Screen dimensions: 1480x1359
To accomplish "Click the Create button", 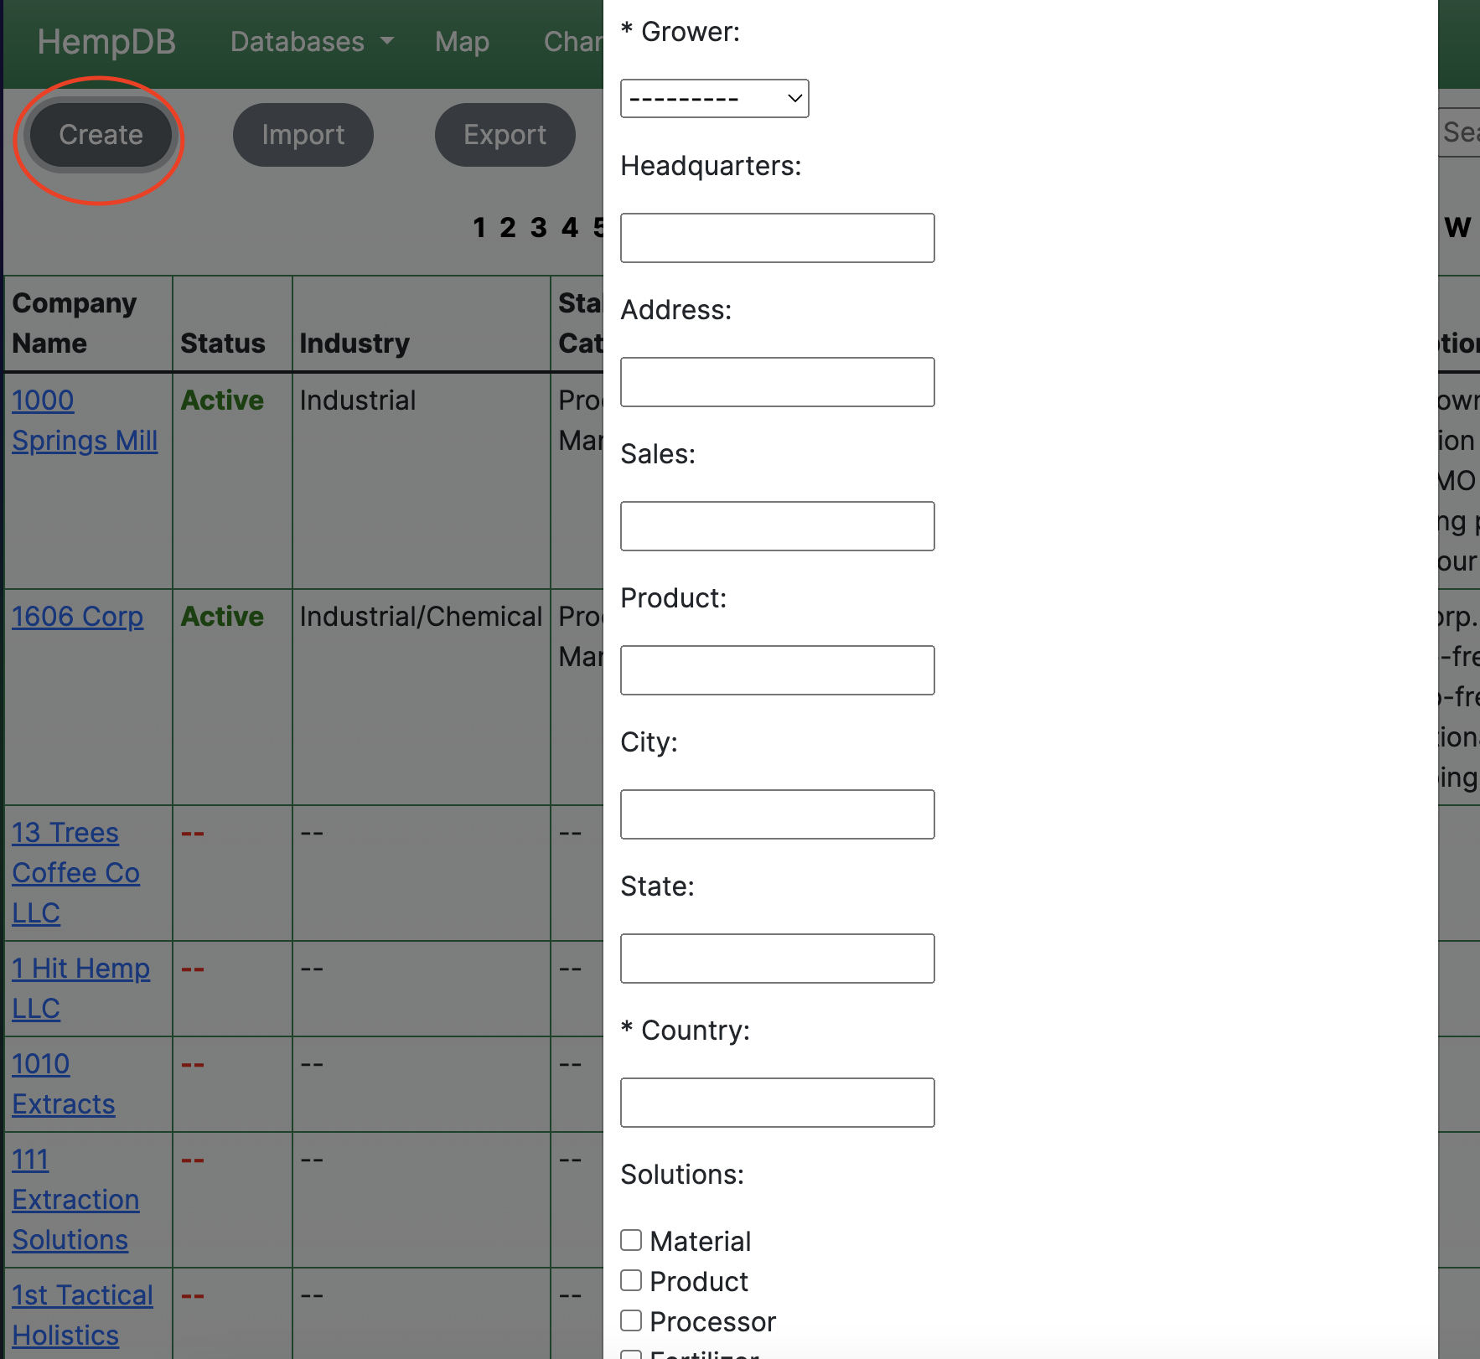I will [x=101, y=135].
